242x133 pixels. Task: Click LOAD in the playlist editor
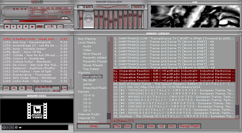[64, 88]
